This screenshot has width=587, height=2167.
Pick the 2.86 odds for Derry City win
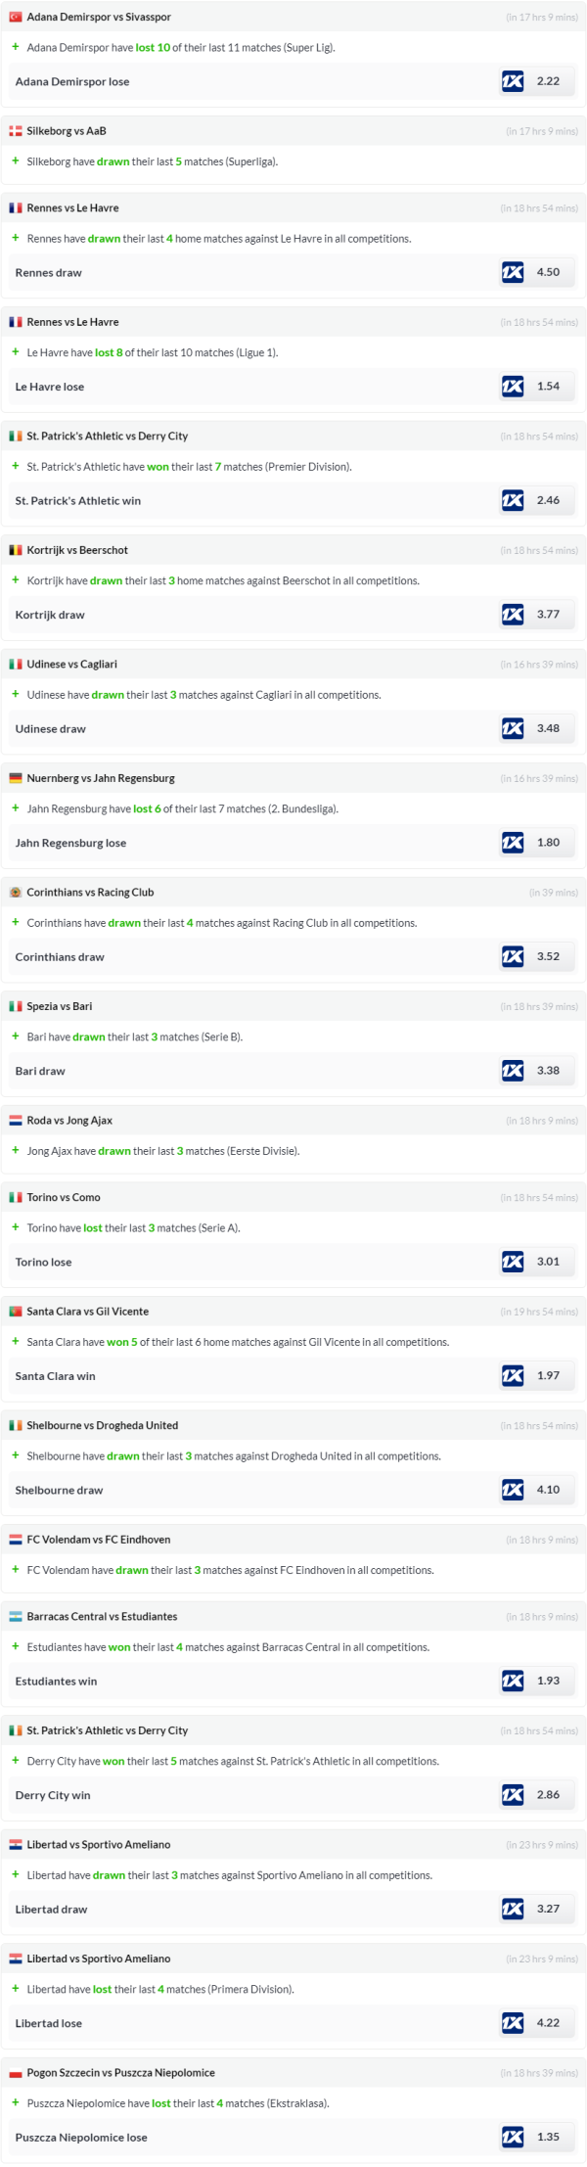pos(548,1795)
